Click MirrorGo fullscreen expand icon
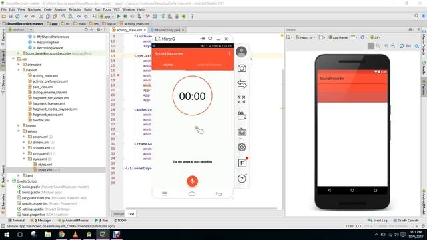The image size is (427, 240). [x=242, y=99]
